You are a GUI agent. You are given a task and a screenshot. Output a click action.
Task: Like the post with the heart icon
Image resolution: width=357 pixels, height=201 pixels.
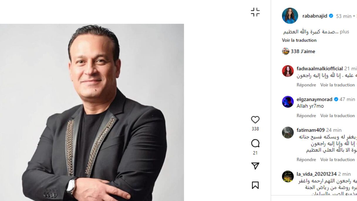255,120
